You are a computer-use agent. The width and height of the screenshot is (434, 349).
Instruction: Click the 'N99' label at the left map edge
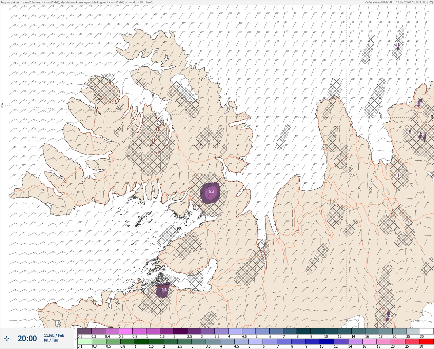(2, 105)
